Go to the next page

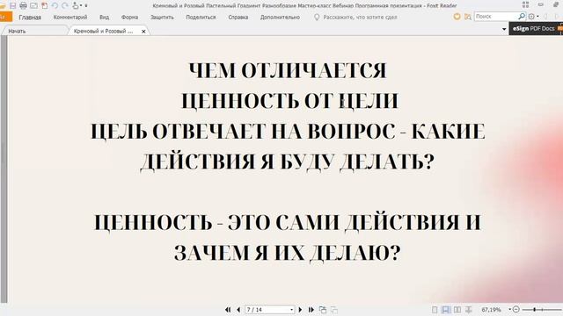pyautogui.click(x=300, y=310)
